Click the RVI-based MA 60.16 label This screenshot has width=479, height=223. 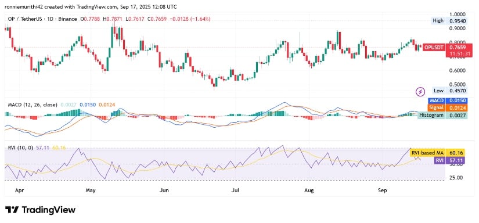click(437, 153)
